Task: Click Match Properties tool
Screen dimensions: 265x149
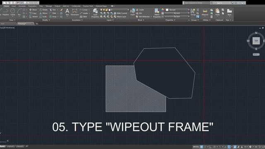Action: pos(157,13)
